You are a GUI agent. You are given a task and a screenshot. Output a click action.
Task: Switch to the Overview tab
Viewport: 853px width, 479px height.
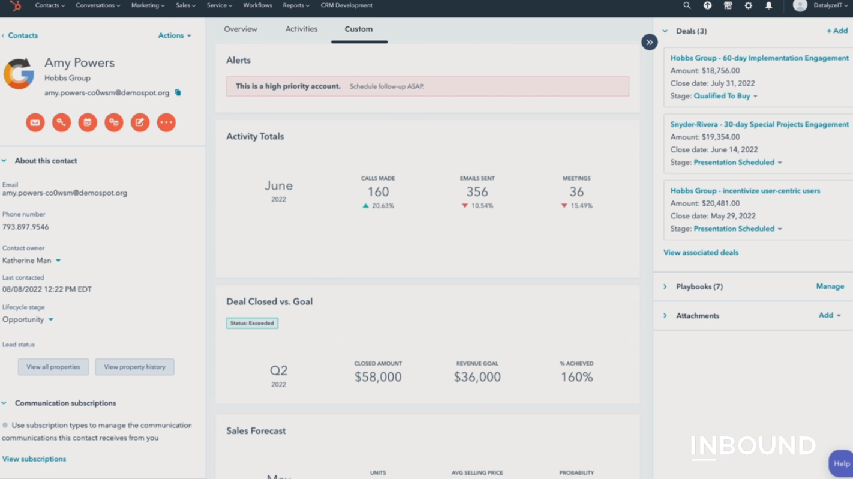click(241, 29)
